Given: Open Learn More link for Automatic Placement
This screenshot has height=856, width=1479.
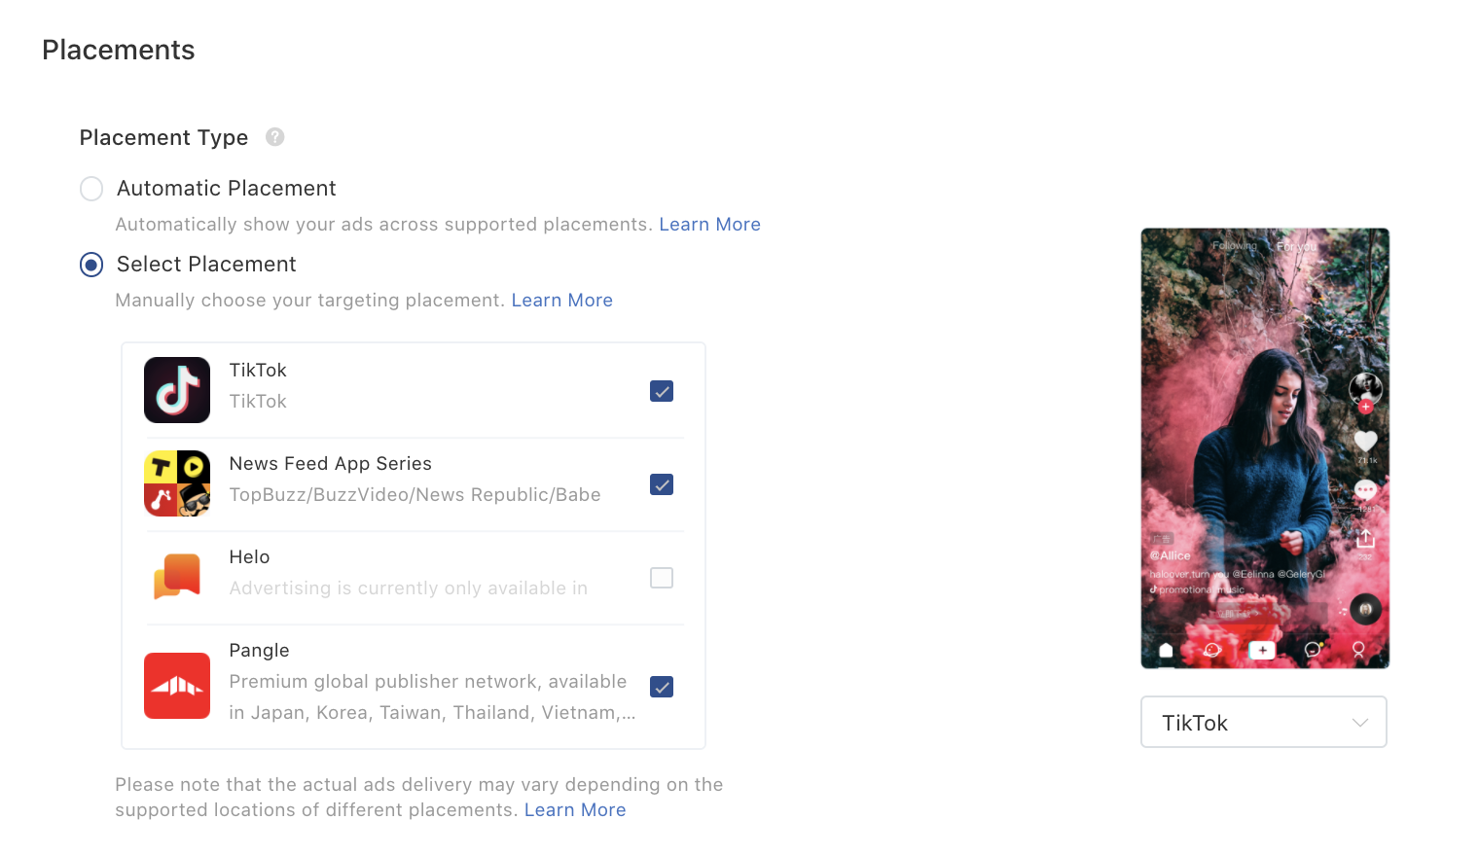Looking at the screenshot, I should point(709,225).
